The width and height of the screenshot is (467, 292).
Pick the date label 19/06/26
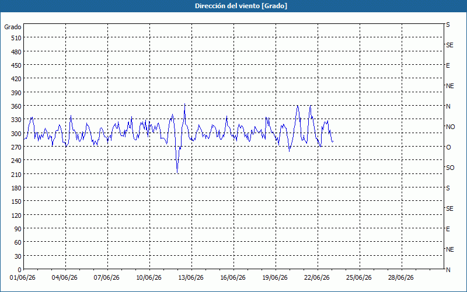click(275, 278)
